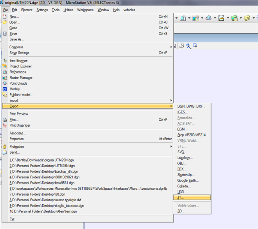Select DGN, DWG, DXF... export option

coord(192,106)
